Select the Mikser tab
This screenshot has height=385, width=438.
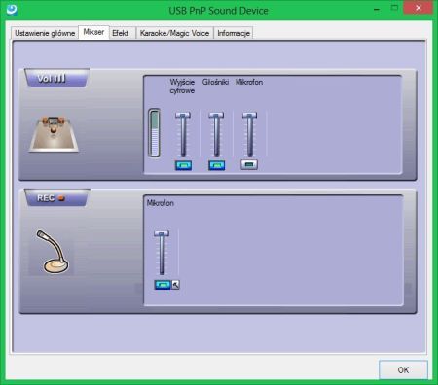click(x=93, y=32)
